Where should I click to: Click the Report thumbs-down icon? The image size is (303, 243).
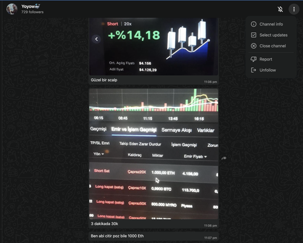pyautogui.click(x=253, y=59)
